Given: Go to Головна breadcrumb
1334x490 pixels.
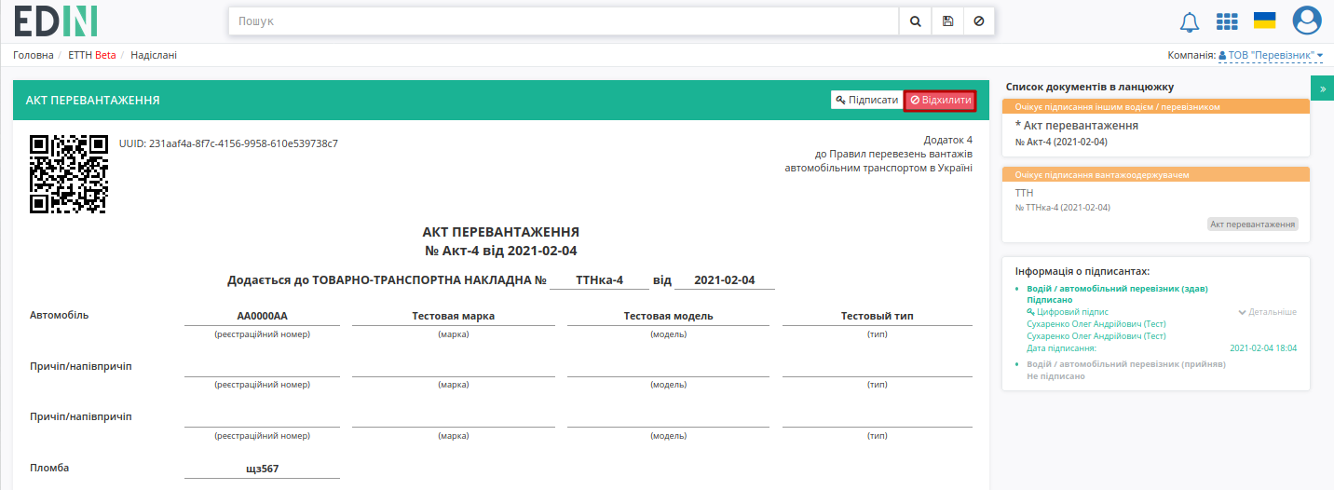Looking at the screenshot, I should pos(34,55).
